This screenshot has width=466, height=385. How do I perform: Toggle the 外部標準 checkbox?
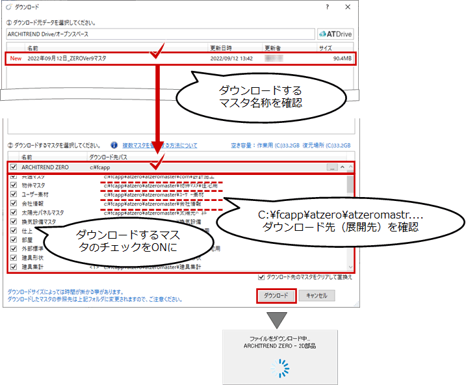pyautogui.click(x=14, y=248)
